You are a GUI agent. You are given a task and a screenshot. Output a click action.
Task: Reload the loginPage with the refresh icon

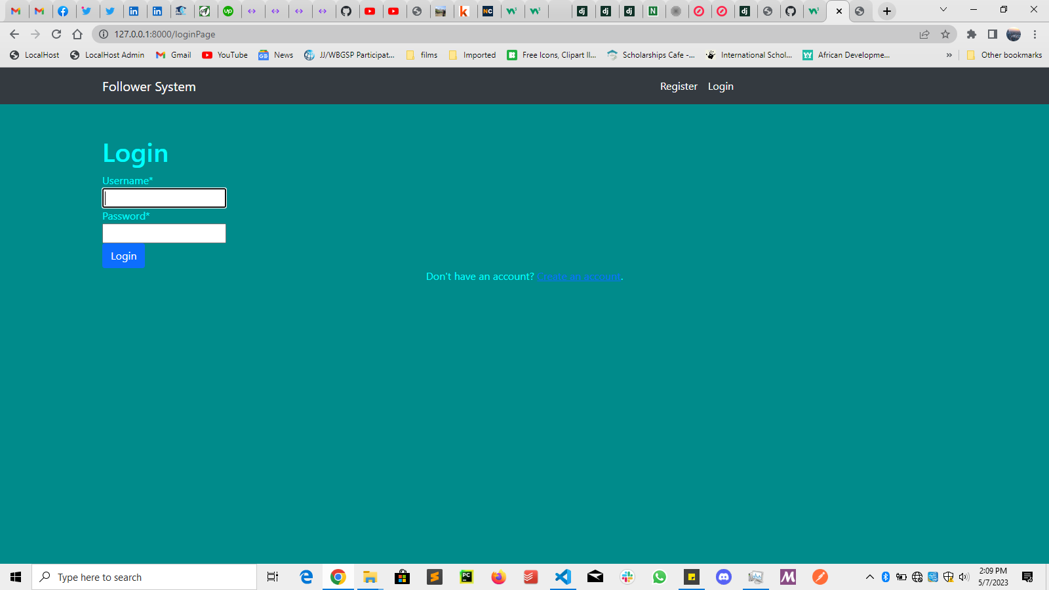(55, 34)
